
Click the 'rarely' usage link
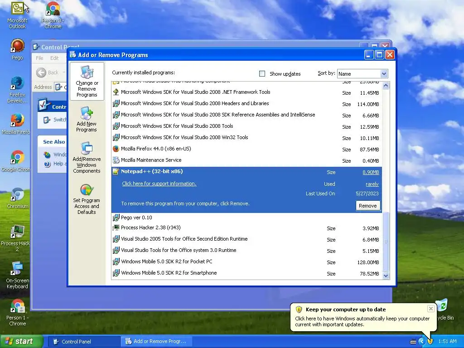tap(372, 184)
